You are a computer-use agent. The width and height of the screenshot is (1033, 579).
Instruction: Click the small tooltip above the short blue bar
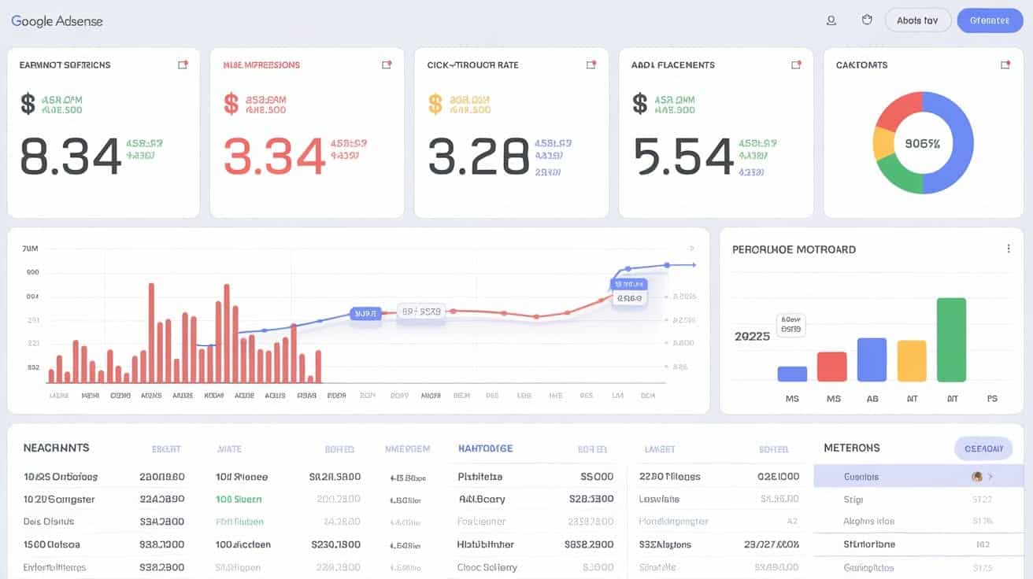point(791,325)
